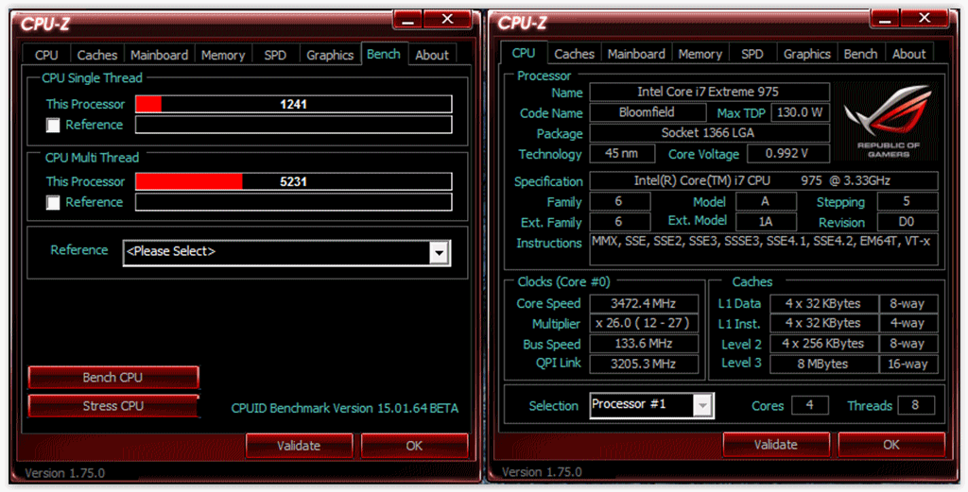Image resolution: width=968 pixels, height=492 pixels.
Task: Click OK in the Bench window
Action: [414, 445]
